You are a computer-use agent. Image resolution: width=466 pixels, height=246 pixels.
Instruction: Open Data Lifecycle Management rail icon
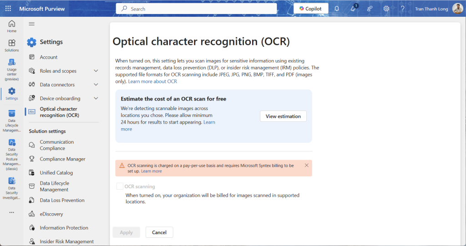[x=12, y=120]
